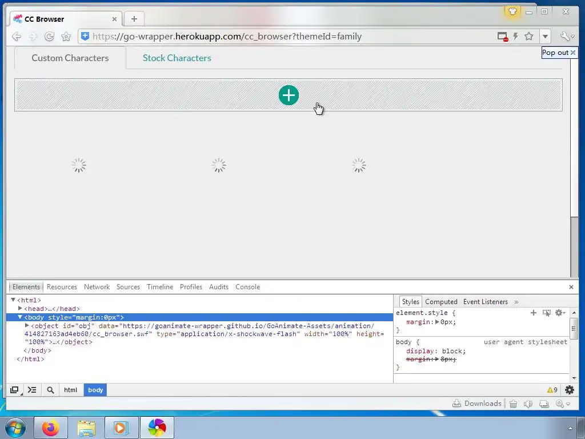Screen dimensions: 585x439
Task: Close the CC Browser tab
Action: [114, 19]
